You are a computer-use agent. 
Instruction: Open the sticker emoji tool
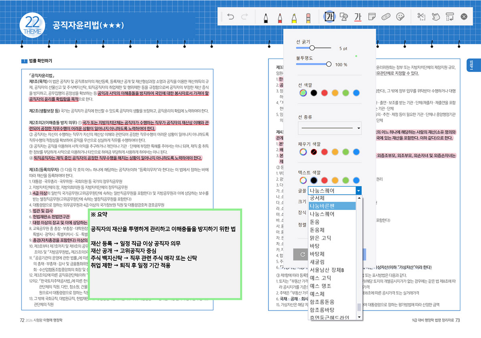[401, 17]
